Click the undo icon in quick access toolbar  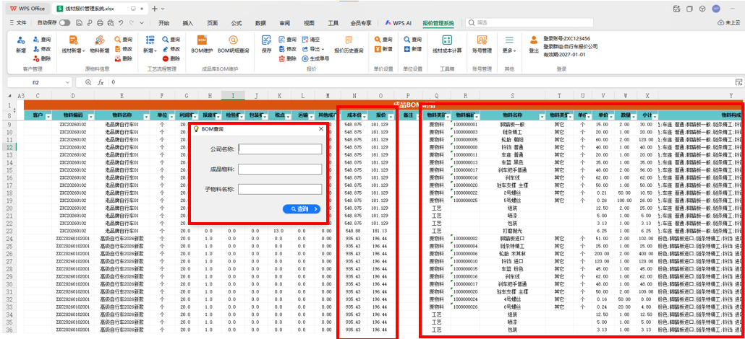[x=121, y=22]
